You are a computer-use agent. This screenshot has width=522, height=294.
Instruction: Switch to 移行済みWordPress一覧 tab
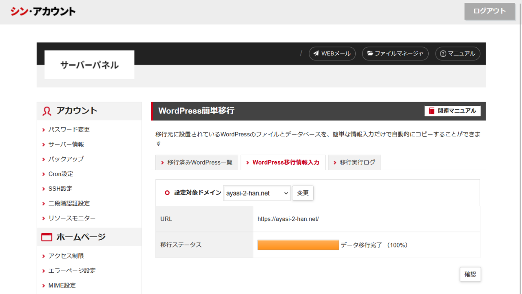tap(197, 162)
